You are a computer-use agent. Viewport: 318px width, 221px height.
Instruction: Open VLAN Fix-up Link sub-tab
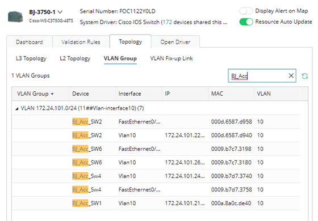point(171,58)
